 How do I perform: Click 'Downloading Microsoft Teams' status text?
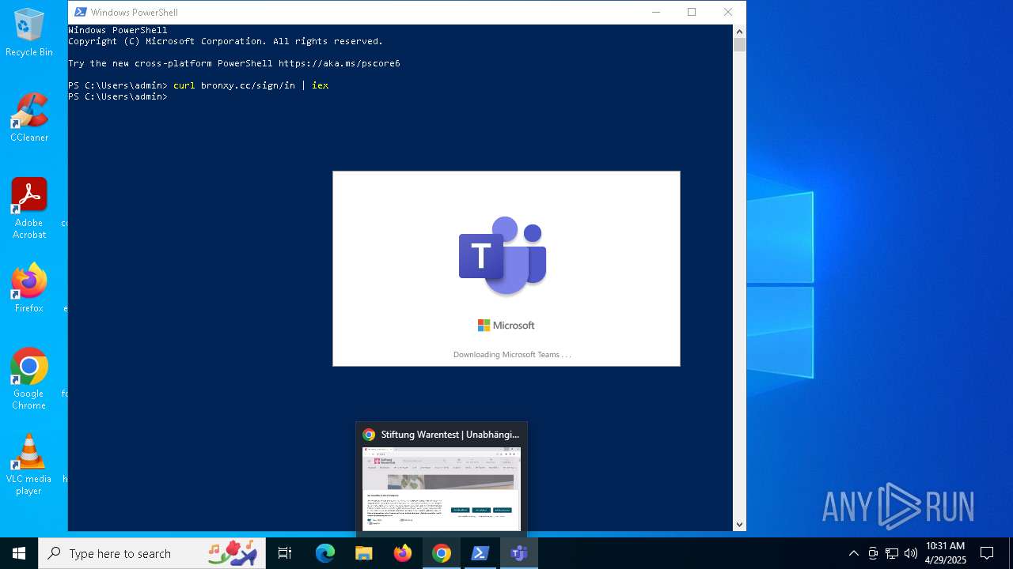[512, 354]
